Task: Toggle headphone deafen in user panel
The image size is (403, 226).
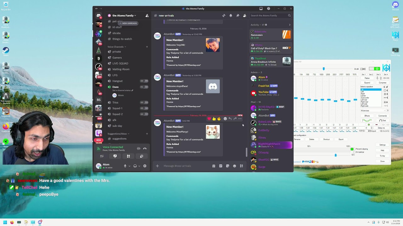Action: coord(135,166)
